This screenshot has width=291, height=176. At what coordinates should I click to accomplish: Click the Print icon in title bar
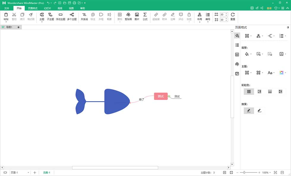(75, 3)
